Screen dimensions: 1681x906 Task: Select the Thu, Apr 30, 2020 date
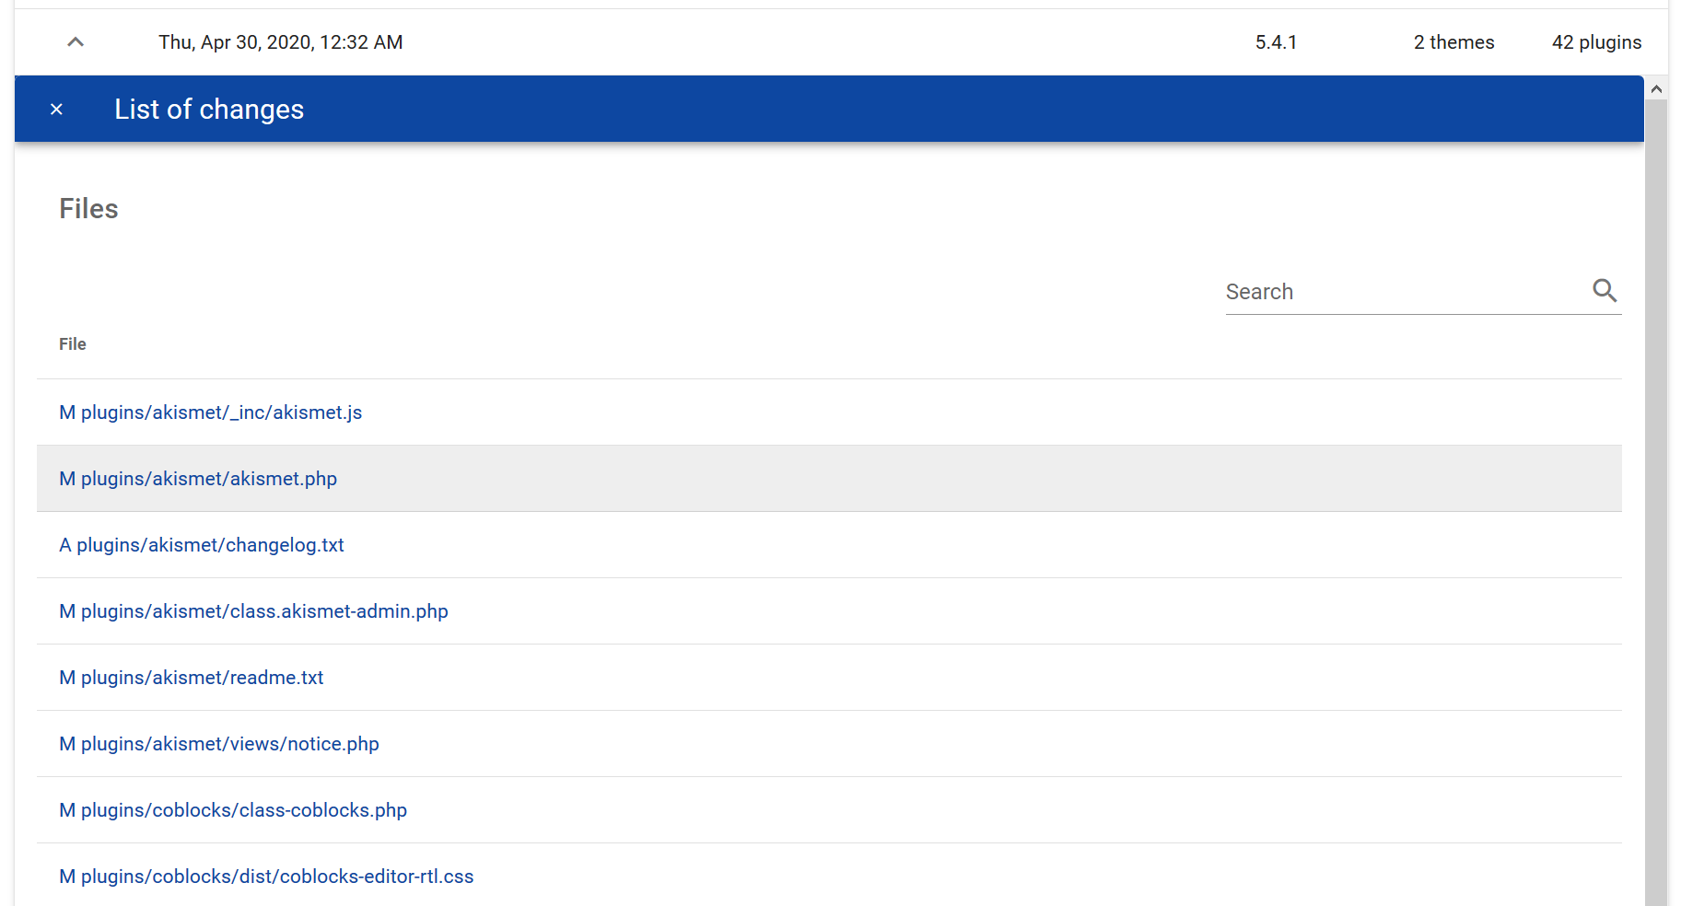tap(280, 42)
